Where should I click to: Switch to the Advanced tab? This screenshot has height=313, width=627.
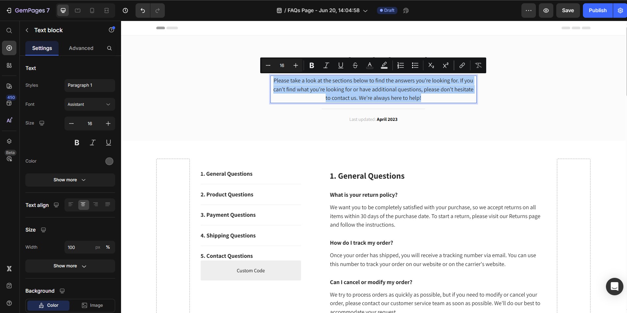[81, 48]
